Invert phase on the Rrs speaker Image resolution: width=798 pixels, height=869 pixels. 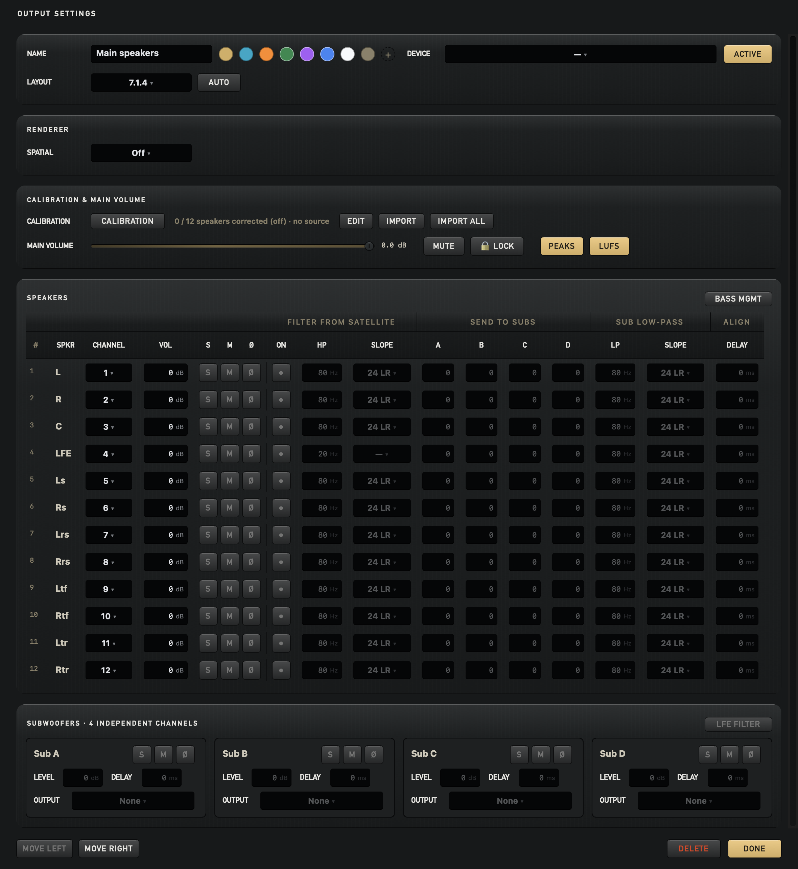(x=251, y=562)
